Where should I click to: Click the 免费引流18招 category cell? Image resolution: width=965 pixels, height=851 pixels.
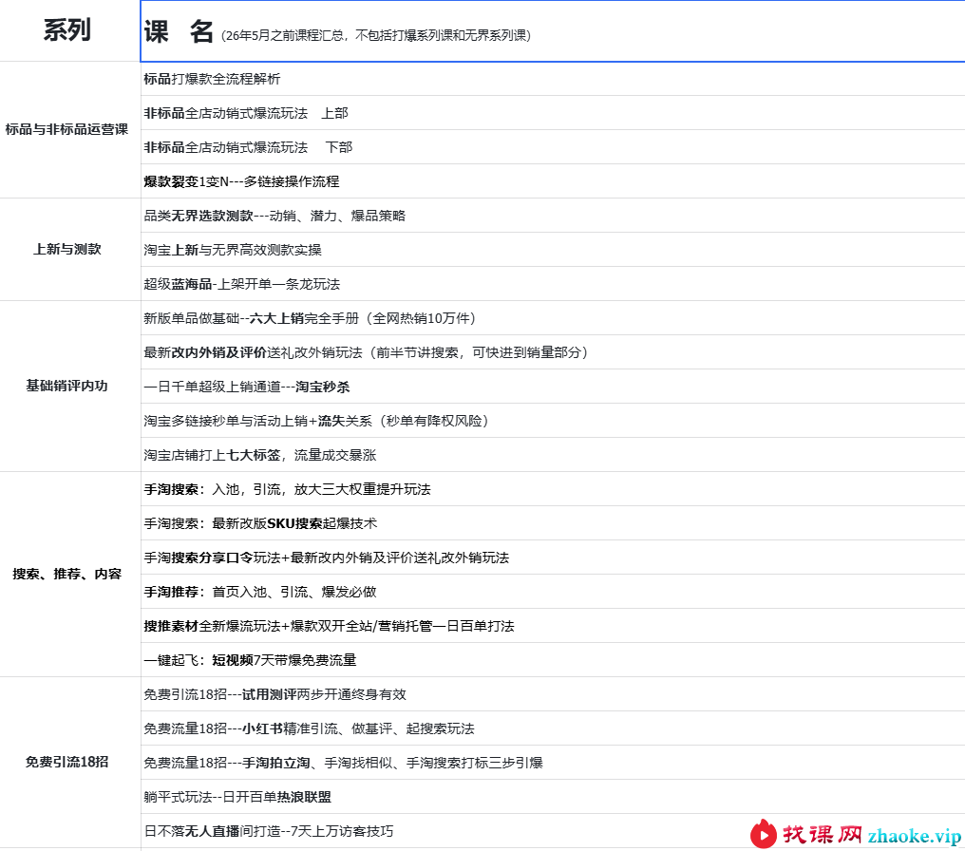(69, 763)
